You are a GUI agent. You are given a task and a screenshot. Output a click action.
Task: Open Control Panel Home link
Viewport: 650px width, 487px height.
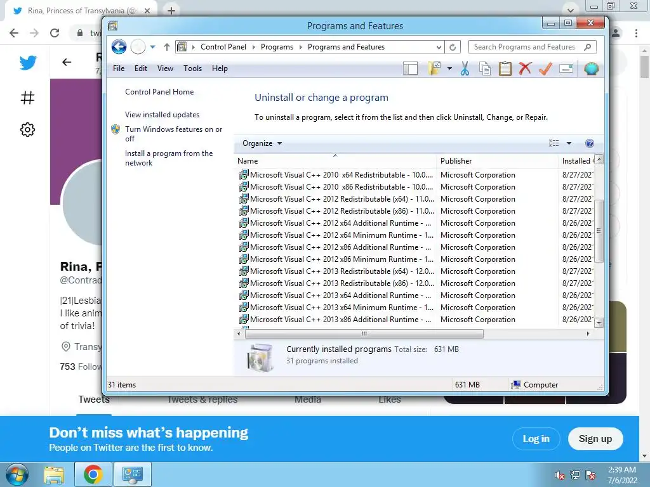[159, 92]
